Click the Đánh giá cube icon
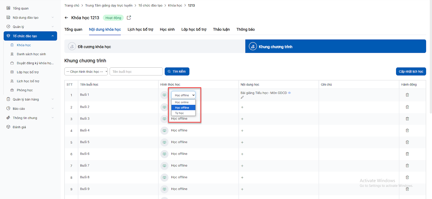432x199 pixels. click(x=8, y=127)
